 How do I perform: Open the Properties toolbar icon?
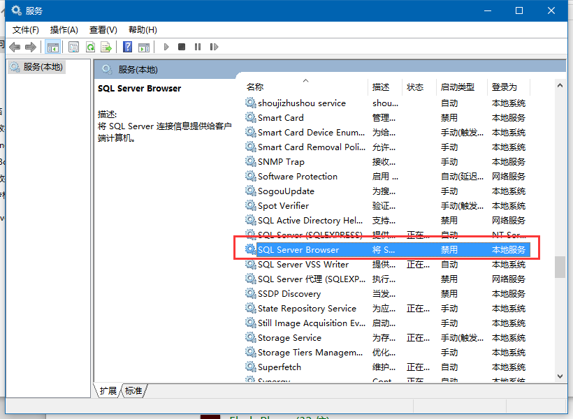click(x=74, y=47)
